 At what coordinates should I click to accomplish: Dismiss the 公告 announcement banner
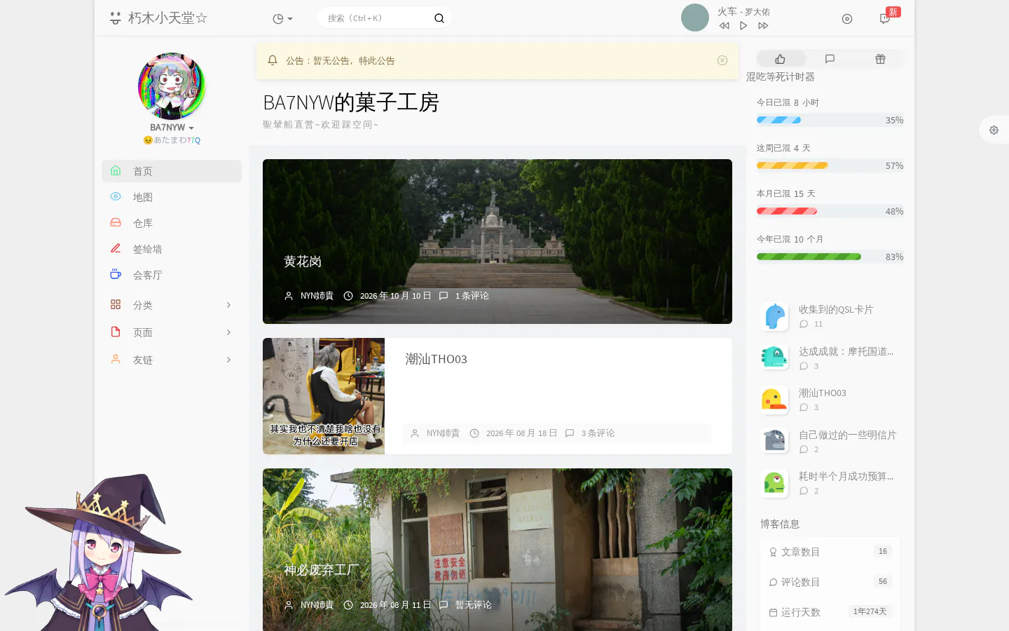722,60
